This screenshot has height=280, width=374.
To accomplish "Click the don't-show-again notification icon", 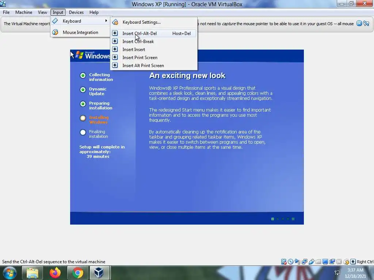I will tap(366, 23).
